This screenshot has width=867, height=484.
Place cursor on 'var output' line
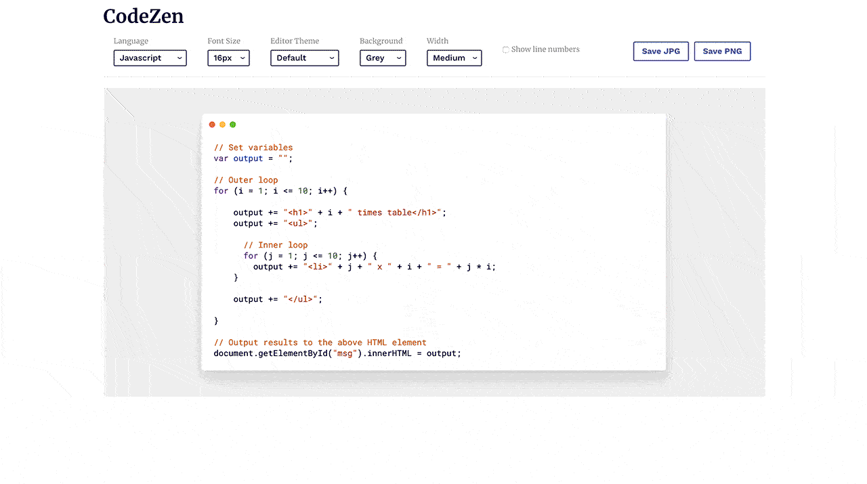[x=253, y=158]
